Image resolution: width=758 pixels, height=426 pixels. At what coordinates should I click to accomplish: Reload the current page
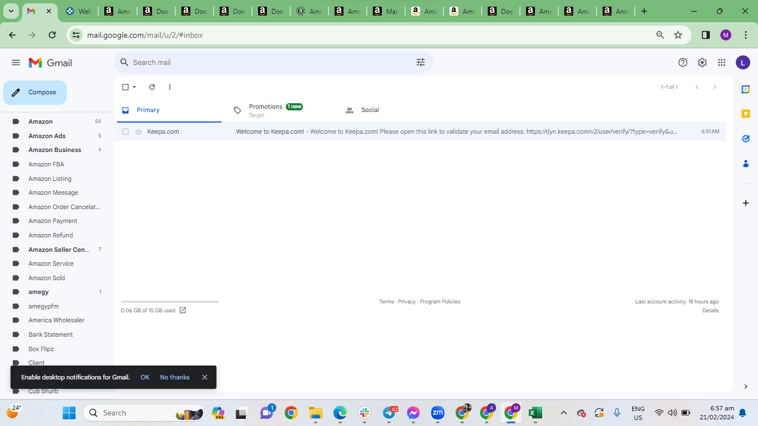click(52, 35)
